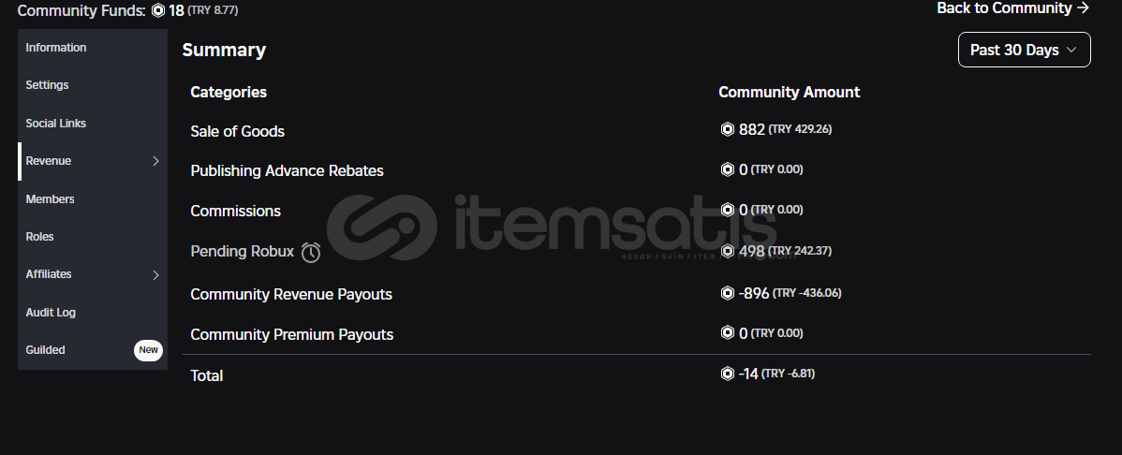View the Audit Log
The image size is (1122, 455).
coord(51,312)
